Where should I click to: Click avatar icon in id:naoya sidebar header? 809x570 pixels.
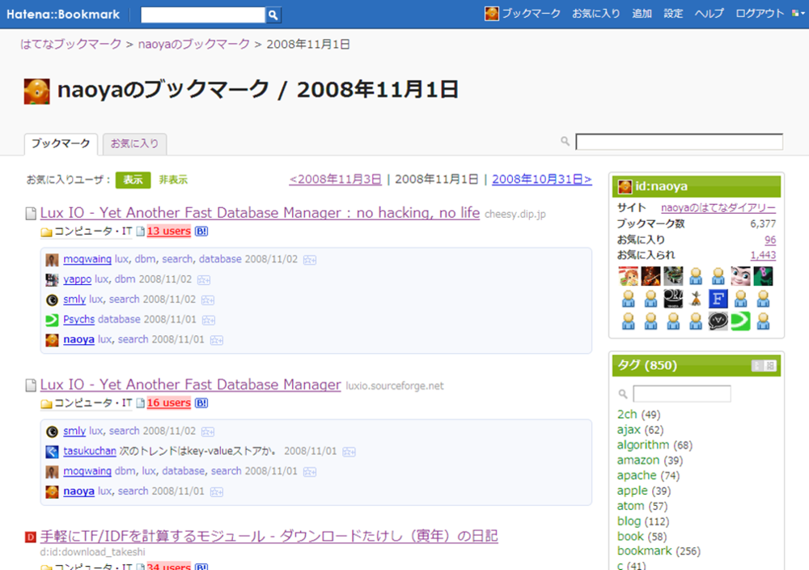[x=625, y=186]
